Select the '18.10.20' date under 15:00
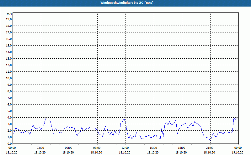The width and height of the screenshot is (251, 156). (x=153, y=152)
